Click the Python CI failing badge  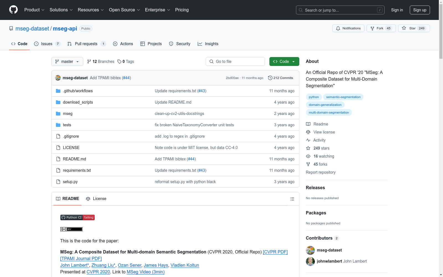click(x=78, y=217)
